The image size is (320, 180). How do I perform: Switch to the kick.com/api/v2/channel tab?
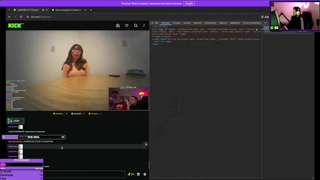pyautogui.click(x=68, y=10)
